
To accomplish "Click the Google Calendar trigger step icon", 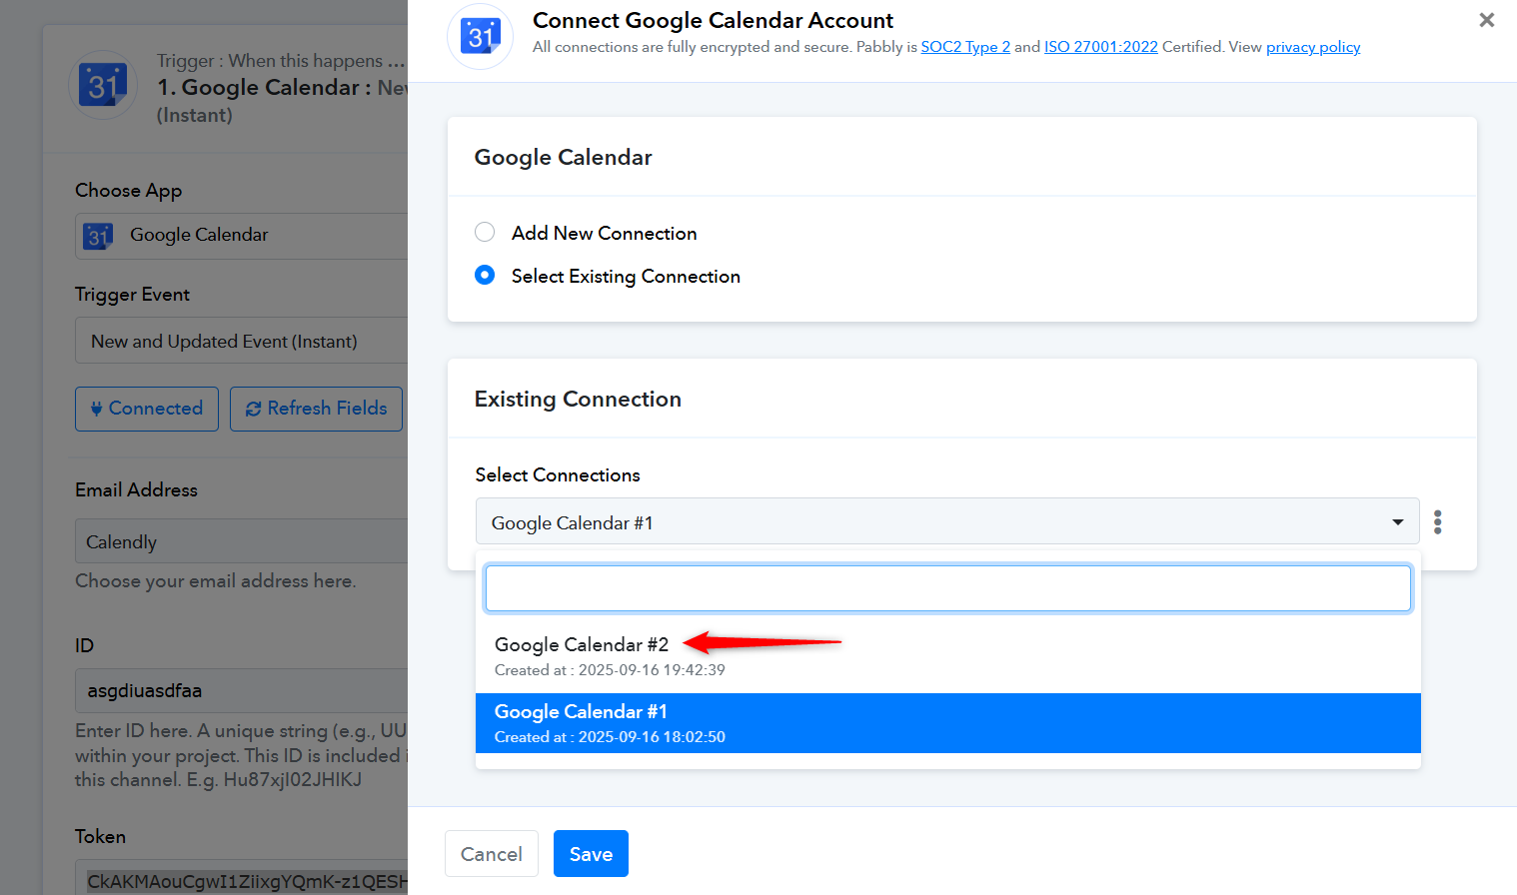I will pos(103,85).
